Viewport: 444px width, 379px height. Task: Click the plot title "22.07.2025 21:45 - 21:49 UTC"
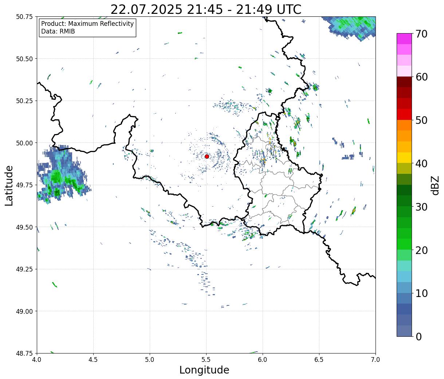tap(206, 9)
